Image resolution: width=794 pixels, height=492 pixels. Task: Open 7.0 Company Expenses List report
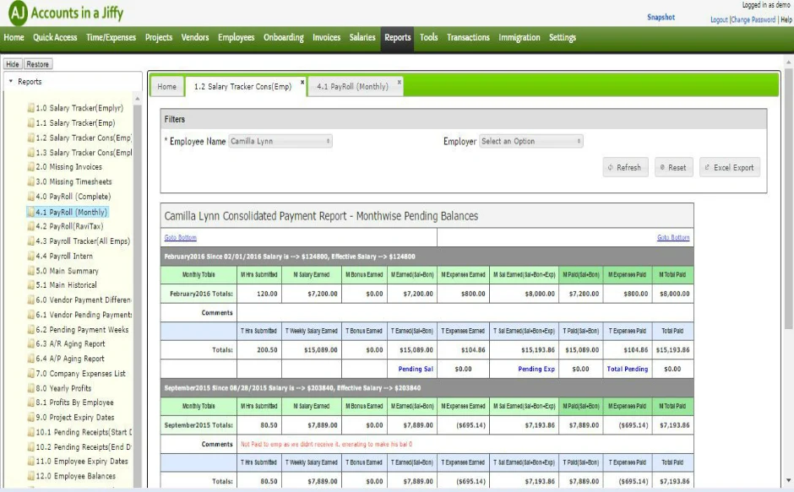click(x=80, y=374)
